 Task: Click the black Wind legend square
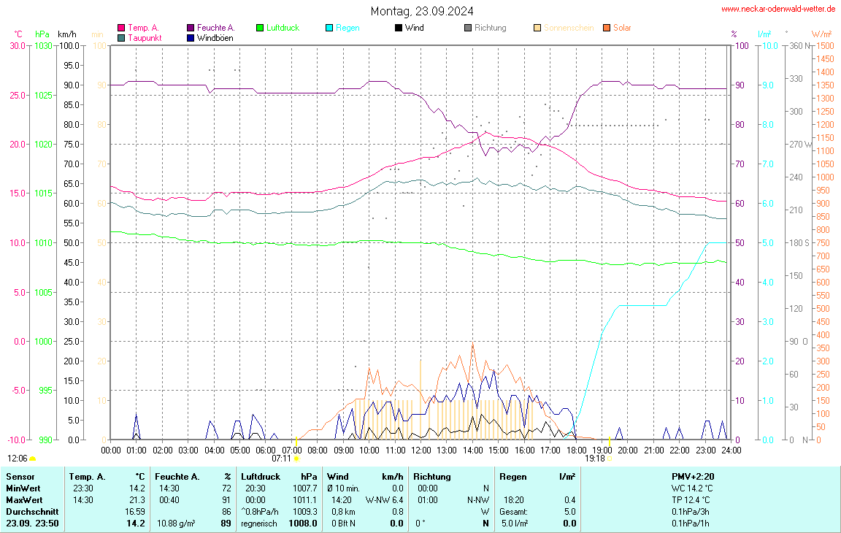(x=398, y=28)
